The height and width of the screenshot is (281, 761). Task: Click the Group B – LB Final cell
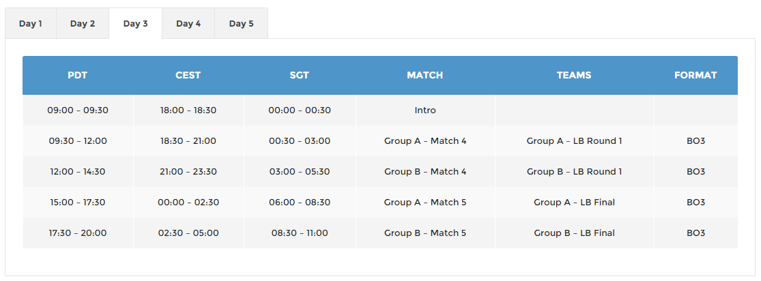574,233
